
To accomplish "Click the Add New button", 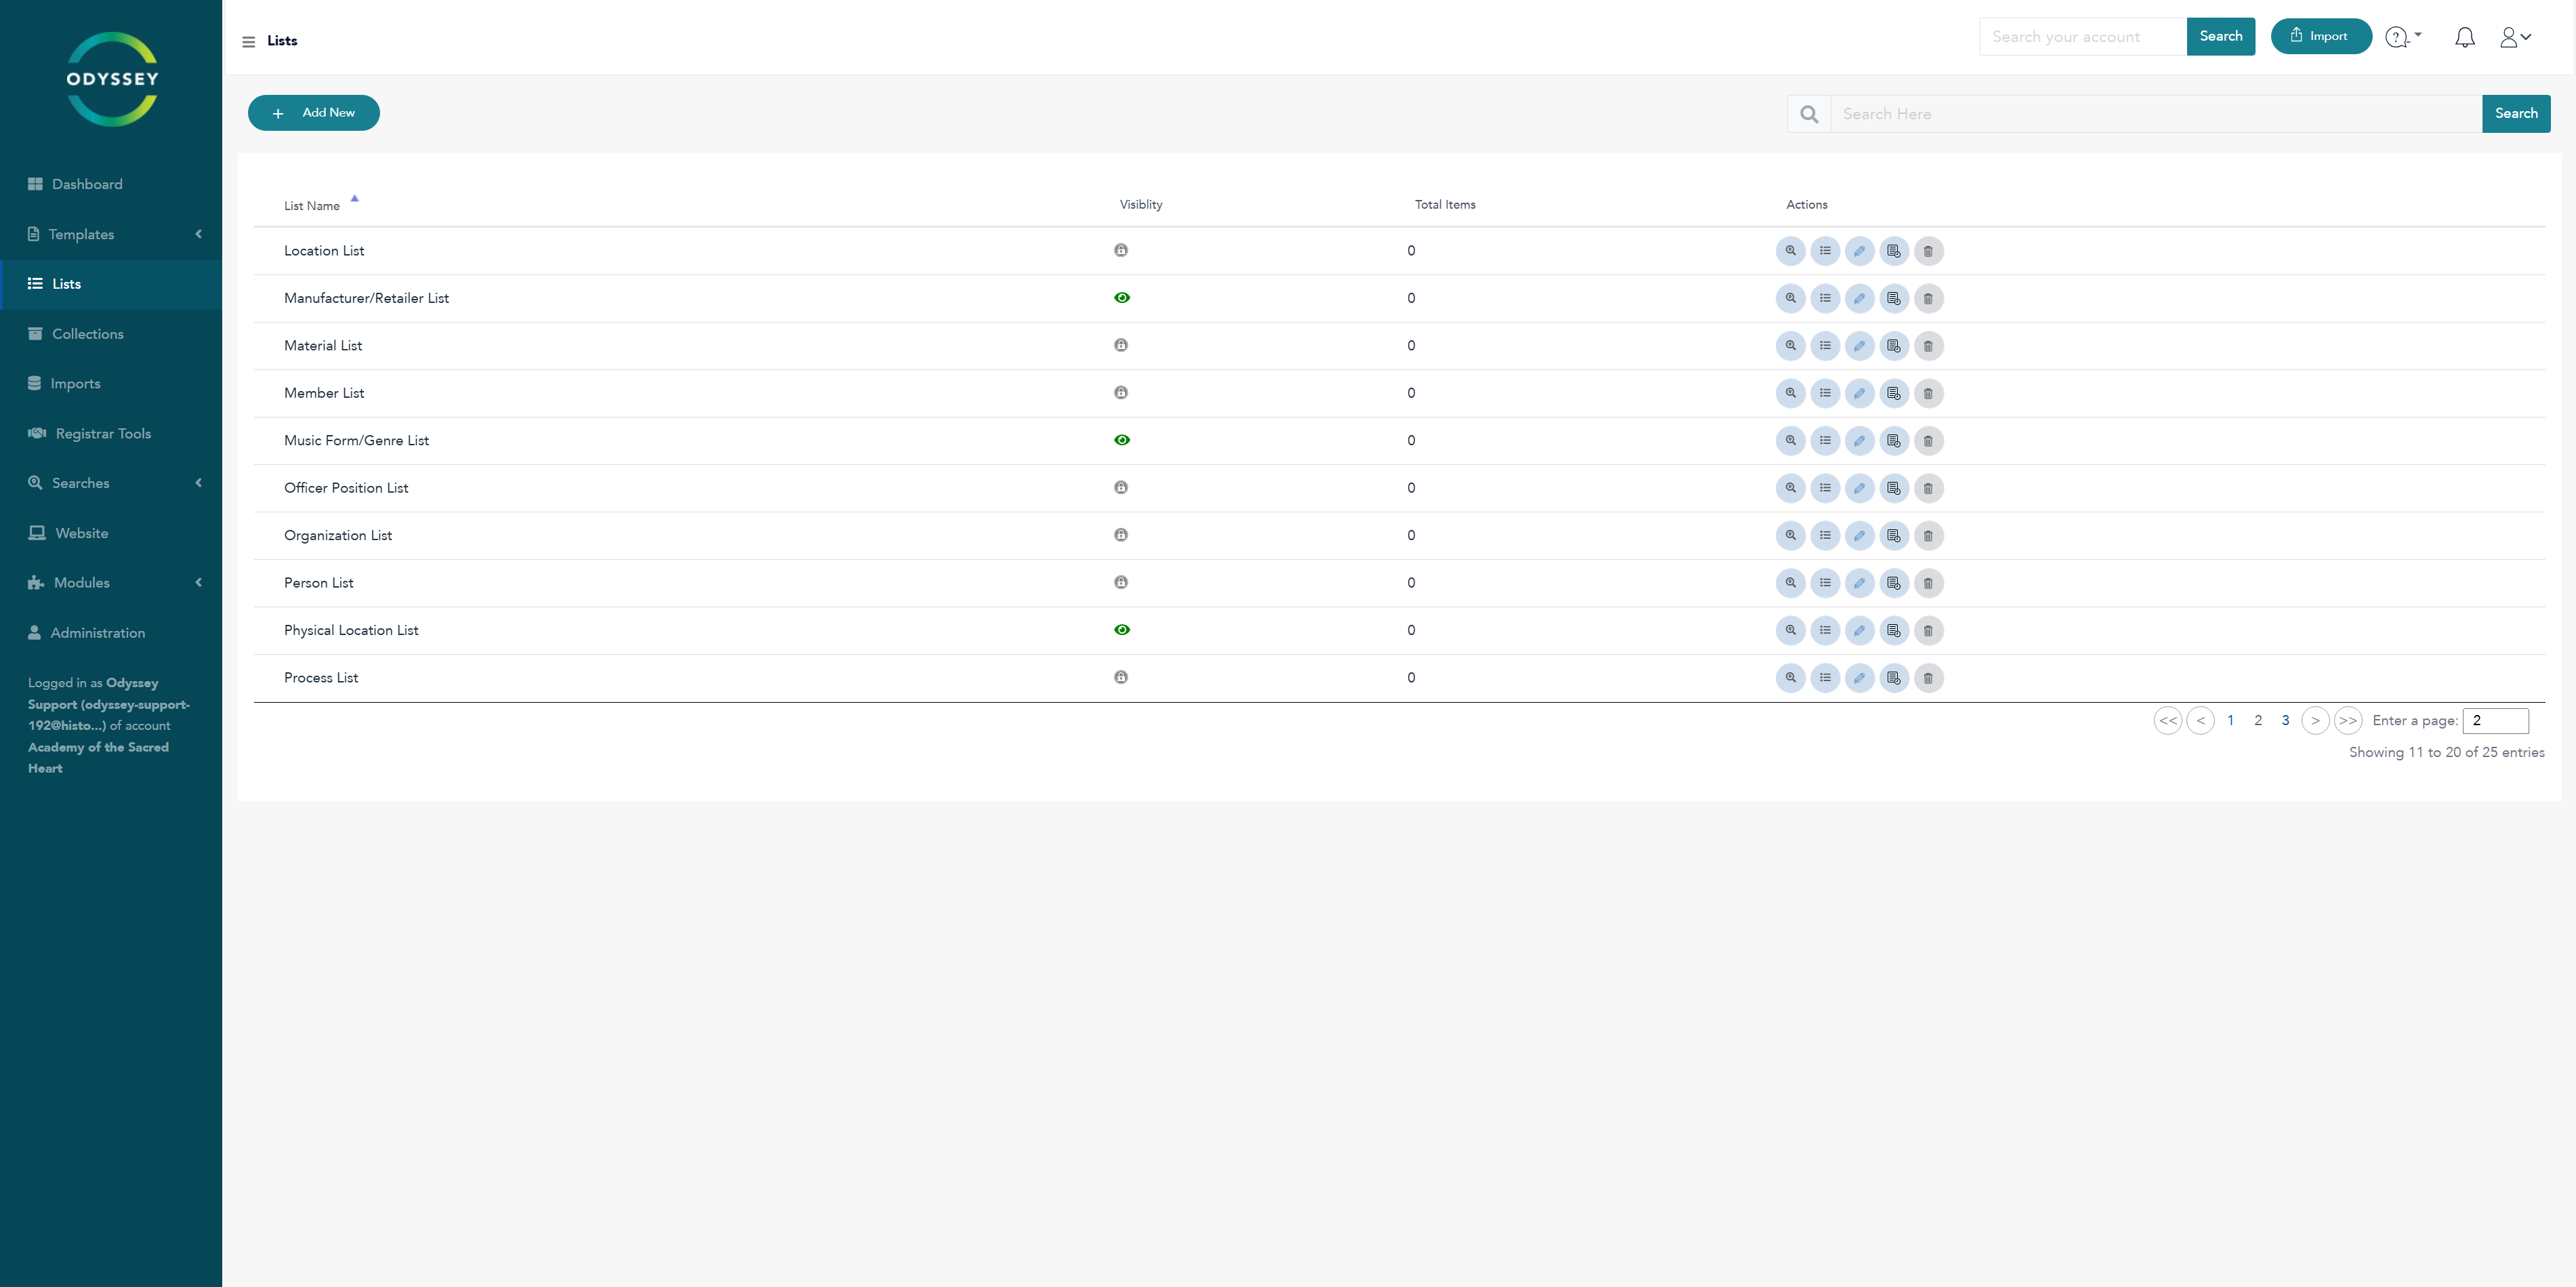I will 314,113.
